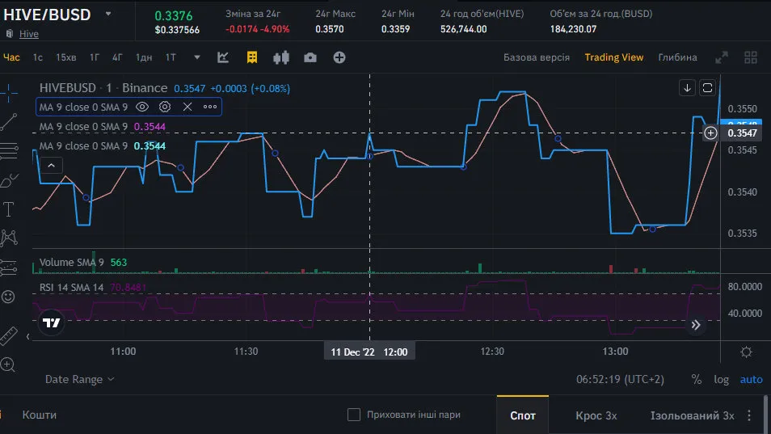Open the multi-chart grid layout icon
Viewport: 771px width, 434px height.
click(x=750, y=57)
